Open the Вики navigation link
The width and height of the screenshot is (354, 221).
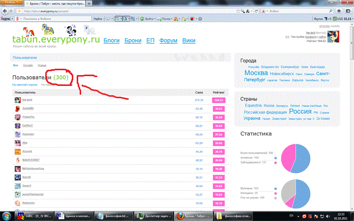(189, 41)
